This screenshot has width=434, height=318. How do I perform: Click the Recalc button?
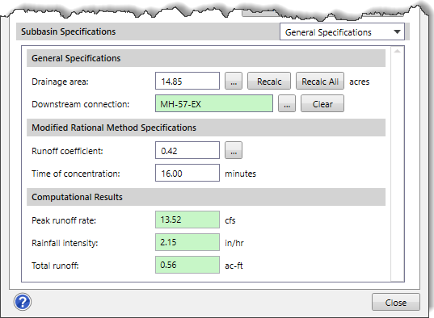(x=269, y=81)
